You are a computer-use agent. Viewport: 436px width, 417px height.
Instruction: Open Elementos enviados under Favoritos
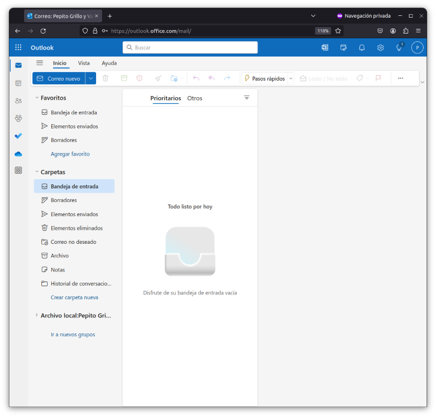click(x=74, y=126)
